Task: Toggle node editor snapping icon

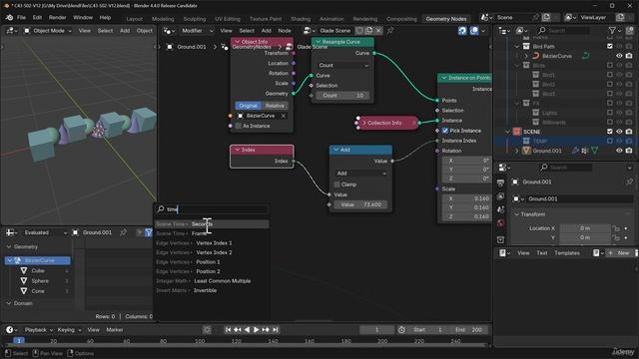Action: pyautogui.click(x=462, y=31)
